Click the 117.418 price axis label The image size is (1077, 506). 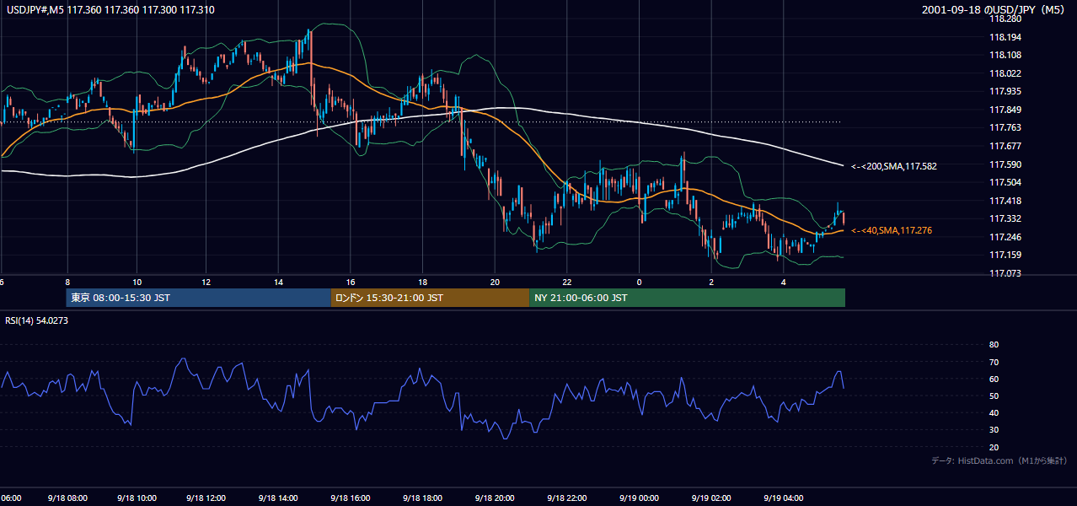(1005, 201)
